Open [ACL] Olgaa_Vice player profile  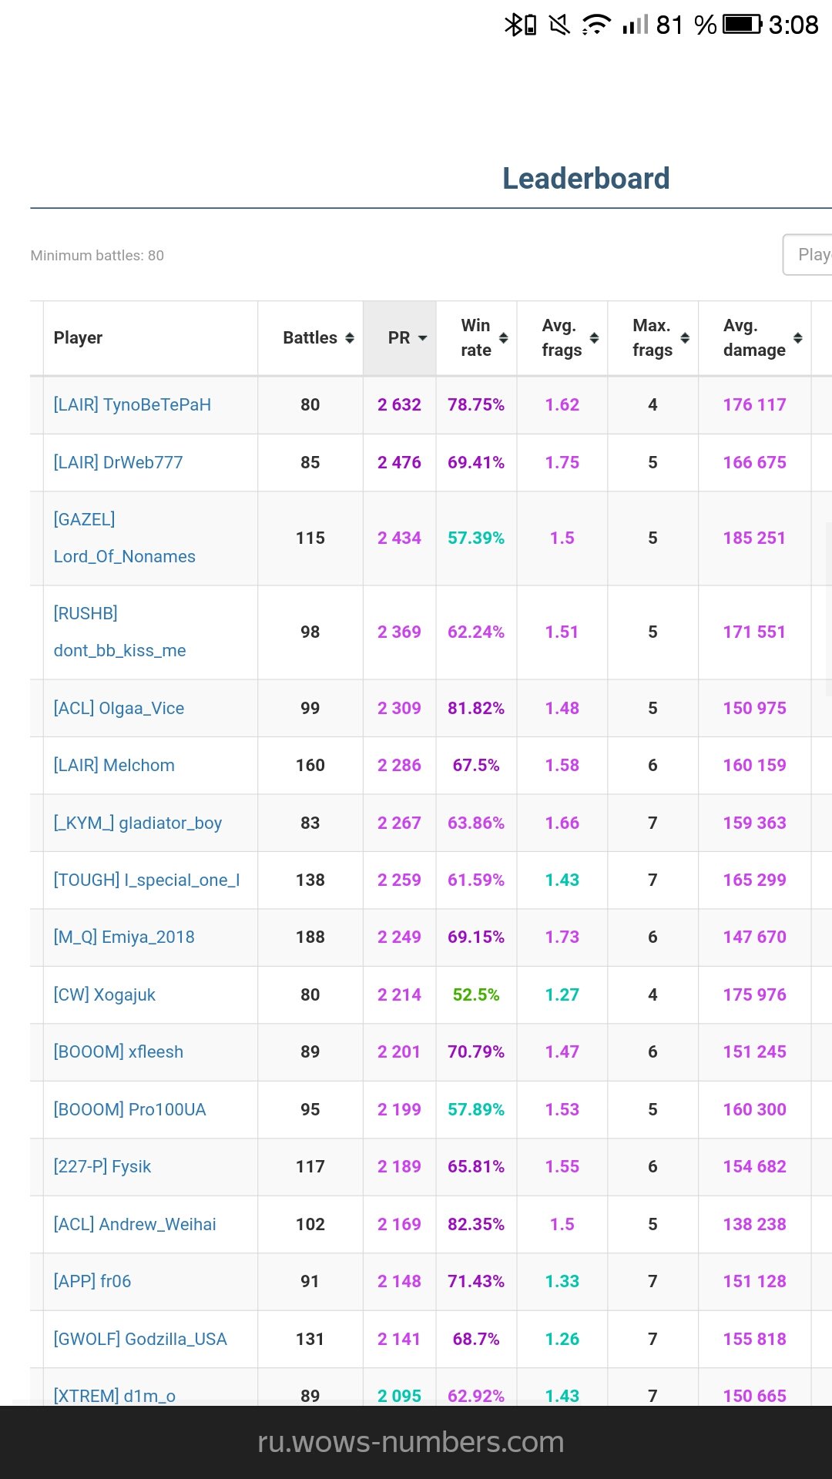119,709
